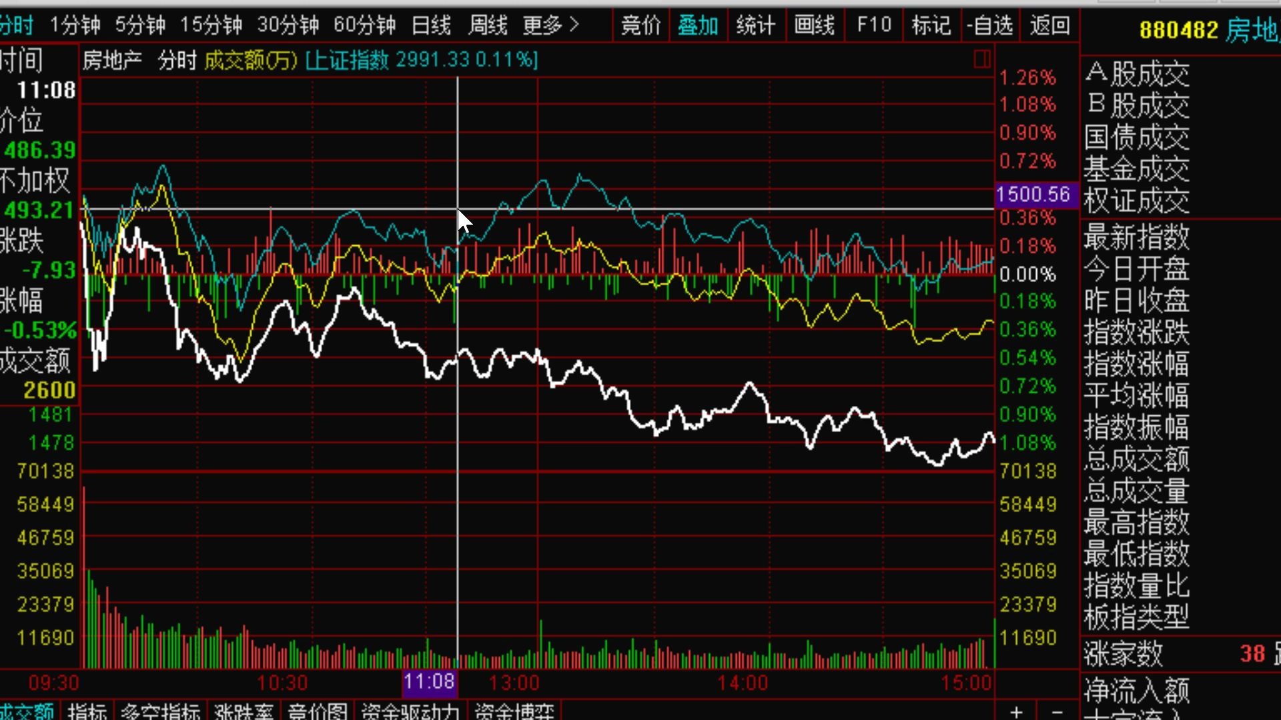This screenshot has width=1281, height=720.
Task: Click the 板指类型 row
Action: pos(1137,617)
